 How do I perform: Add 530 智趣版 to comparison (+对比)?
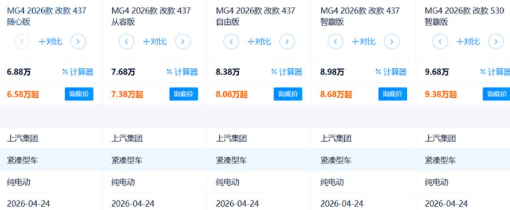pyautogui.click(x=468, y=42)
